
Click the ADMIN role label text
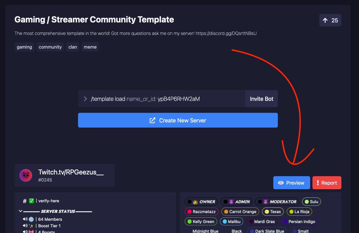(x=243, y=202)
